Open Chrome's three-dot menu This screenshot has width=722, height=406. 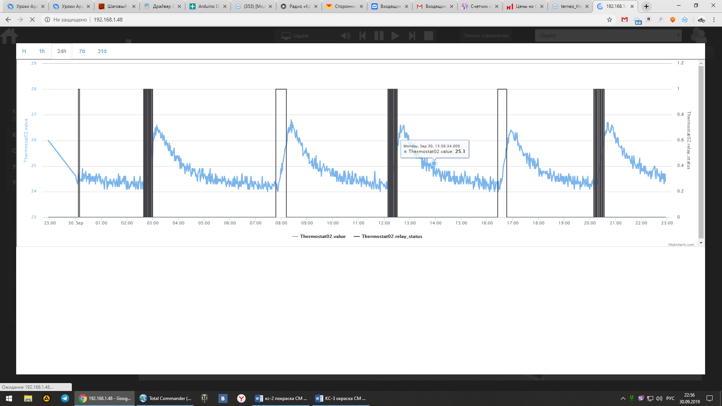pyautogui.click(x=714, y=20)
